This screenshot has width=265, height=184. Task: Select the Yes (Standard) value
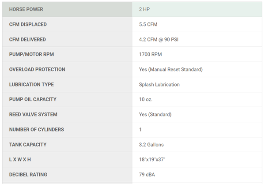155,114
